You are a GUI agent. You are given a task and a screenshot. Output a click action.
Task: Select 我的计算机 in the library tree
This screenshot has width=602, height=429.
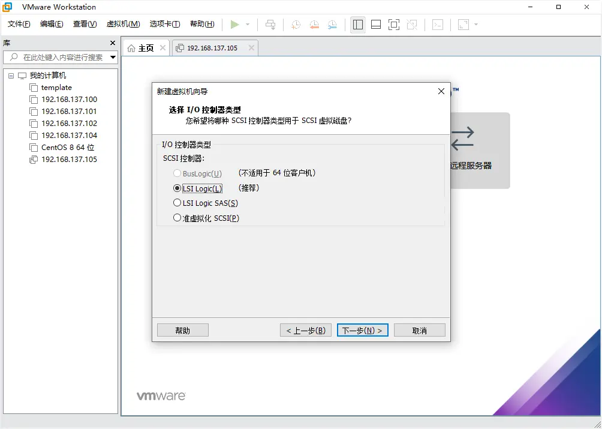47,76
